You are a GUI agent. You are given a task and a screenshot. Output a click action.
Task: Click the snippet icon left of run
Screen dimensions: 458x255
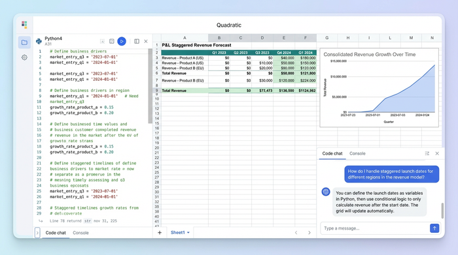112,41
